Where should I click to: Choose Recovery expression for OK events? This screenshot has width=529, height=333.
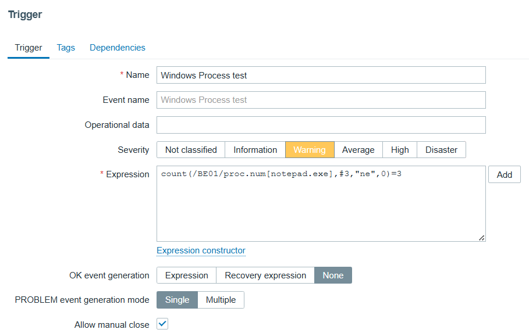click(265, 275)
